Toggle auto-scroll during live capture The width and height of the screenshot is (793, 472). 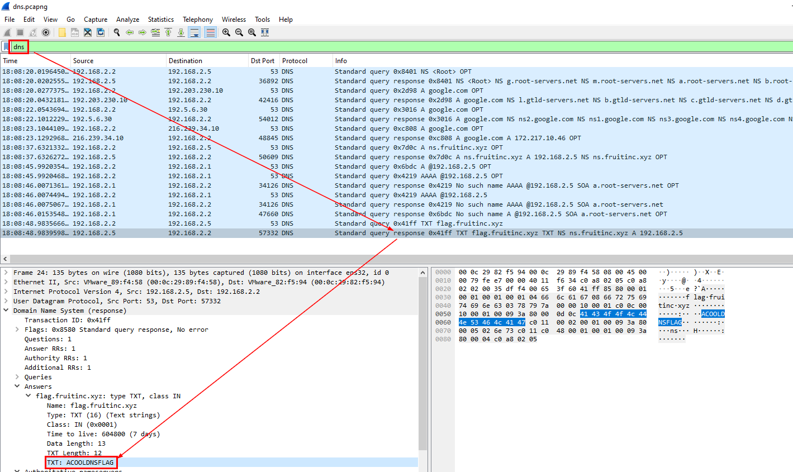194,33
